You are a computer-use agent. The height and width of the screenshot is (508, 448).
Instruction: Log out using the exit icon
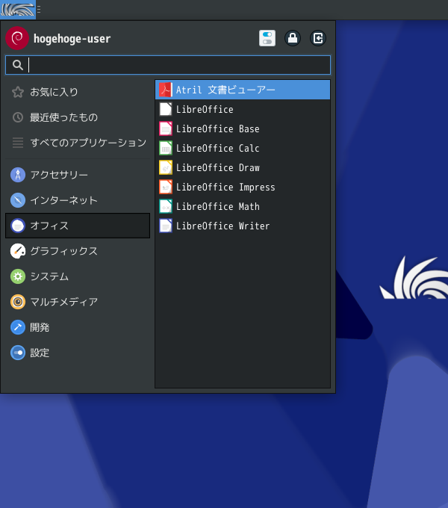point(318,38)
